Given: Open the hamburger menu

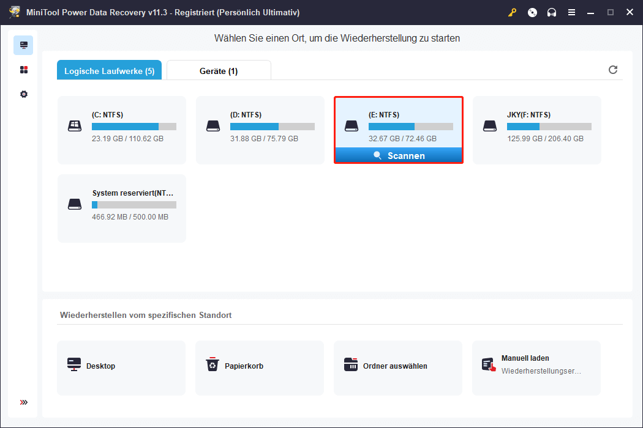Looking at the screenshot, I should [x=571, y=12].
